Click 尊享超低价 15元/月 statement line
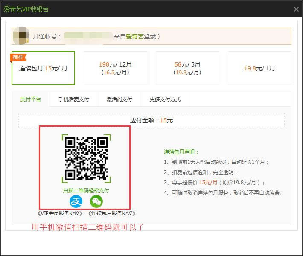 tap(214, 182)
